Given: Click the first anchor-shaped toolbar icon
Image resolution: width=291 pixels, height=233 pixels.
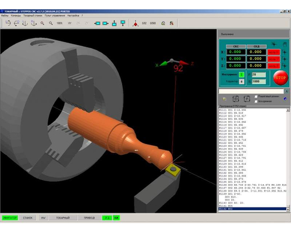Looking at the screenshot, I should coord(25,23).
